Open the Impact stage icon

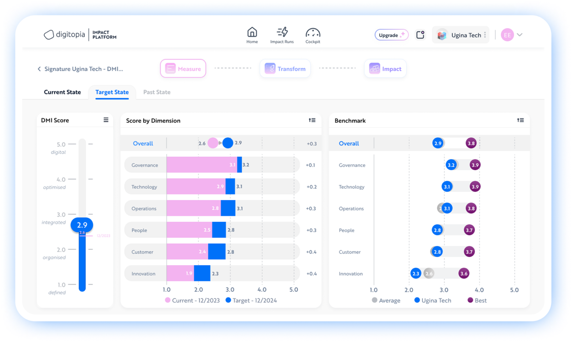click(374, 68)
